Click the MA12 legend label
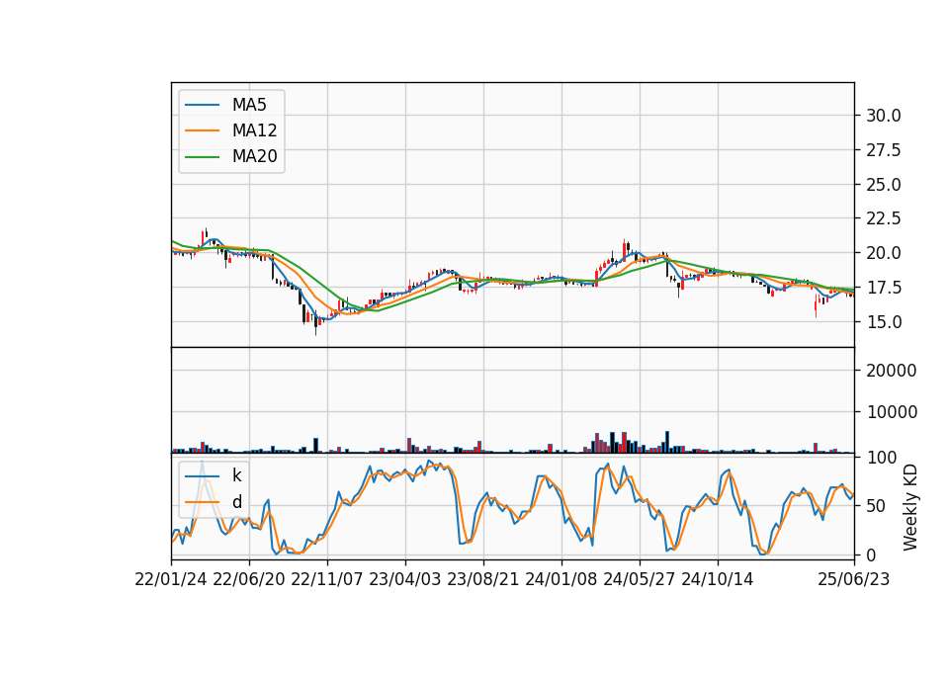 click(254, 130)
